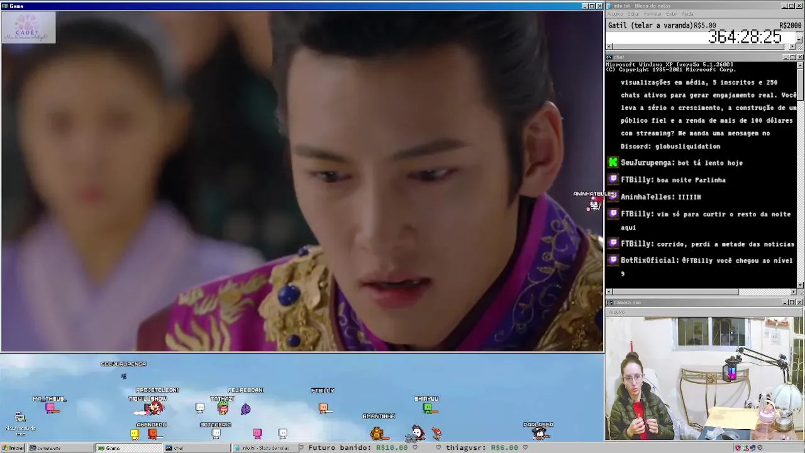Select the FELIPEBOANI purple avatar
The width and height of the screenshot is (805, 453).
246,409
